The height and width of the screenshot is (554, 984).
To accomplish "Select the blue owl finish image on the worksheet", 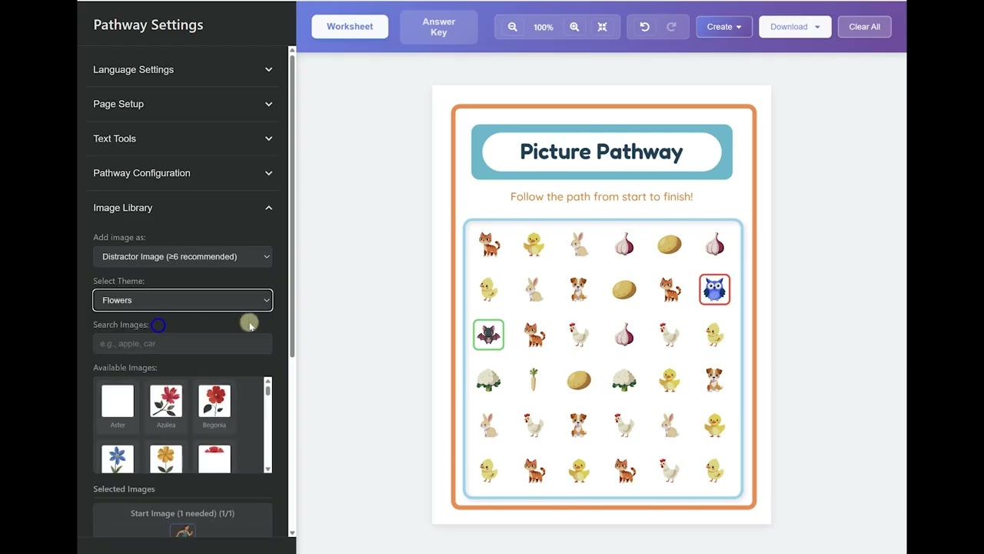I will (x=715, y=289).
